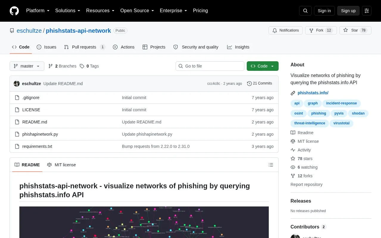Click the threat-intelligence topic tag

310,123
